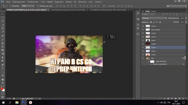Switch to AndroidEnergy (2).png document tab
188x105 pixels.
tap(68, 10)
